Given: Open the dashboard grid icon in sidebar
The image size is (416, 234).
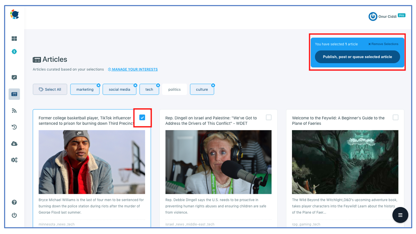Looking at the screenshot, I should 14,39.
